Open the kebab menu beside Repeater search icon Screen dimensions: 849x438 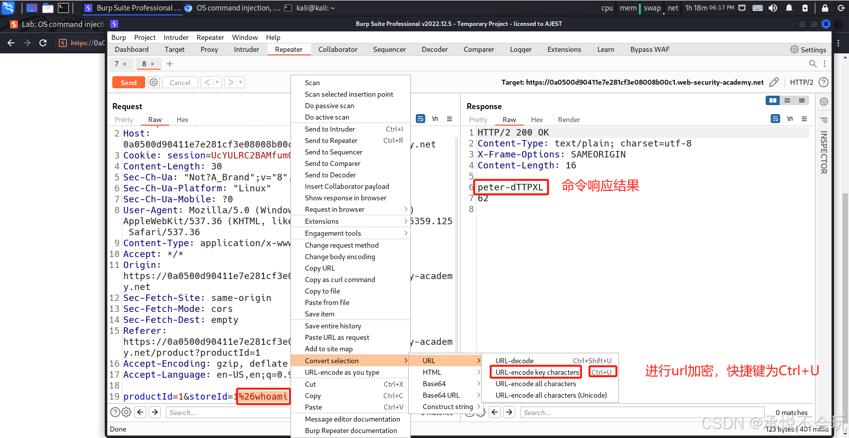pyautogui.click(x=825, y=64)
